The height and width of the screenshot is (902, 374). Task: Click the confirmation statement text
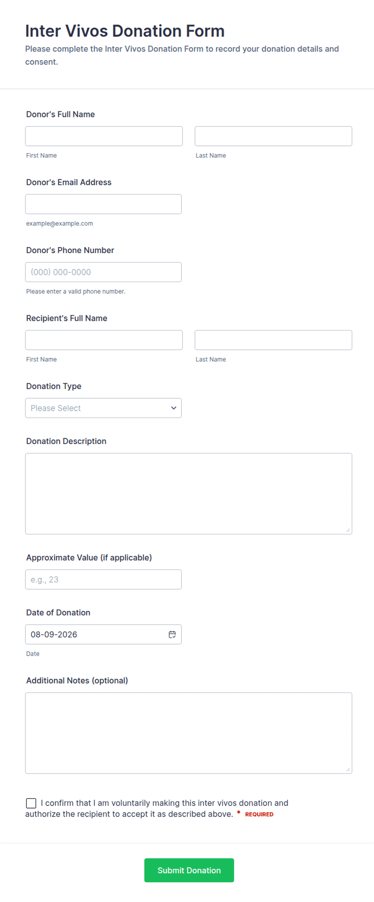coord(157,808)
